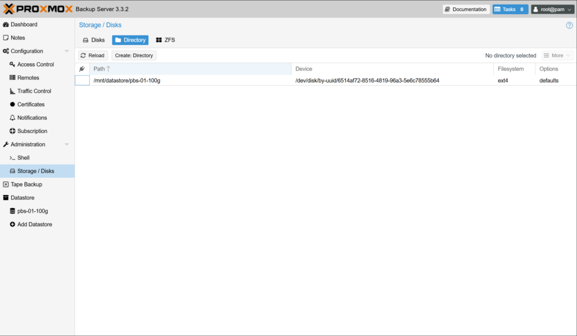577x336 pixels.
Task: Go to Traffic Control settings
Action: (x=34, y=91)
